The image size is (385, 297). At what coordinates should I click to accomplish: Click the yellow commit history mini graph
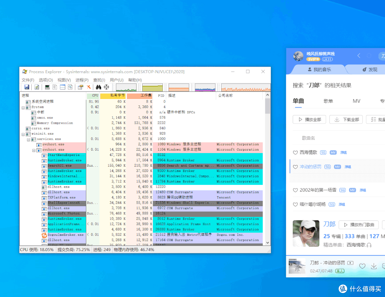pos(153,87)
